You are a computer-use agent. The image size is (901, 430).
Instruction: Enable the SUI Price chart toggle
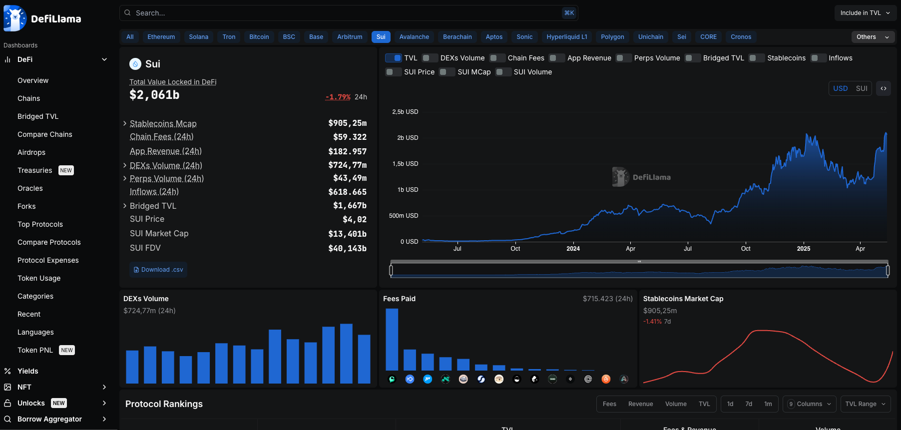394,72
